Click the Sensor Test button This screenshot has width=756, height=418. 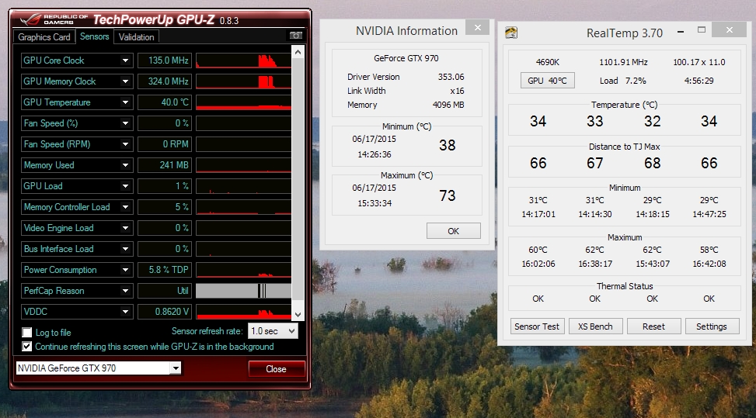coord(537,326)
